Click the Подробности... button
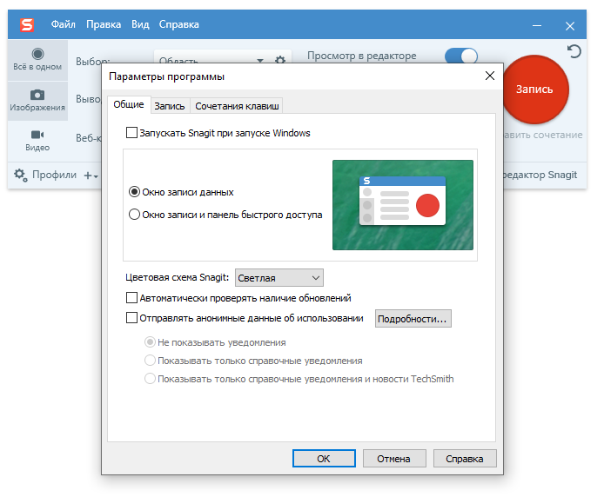The image size is (604, 497). 413,319
